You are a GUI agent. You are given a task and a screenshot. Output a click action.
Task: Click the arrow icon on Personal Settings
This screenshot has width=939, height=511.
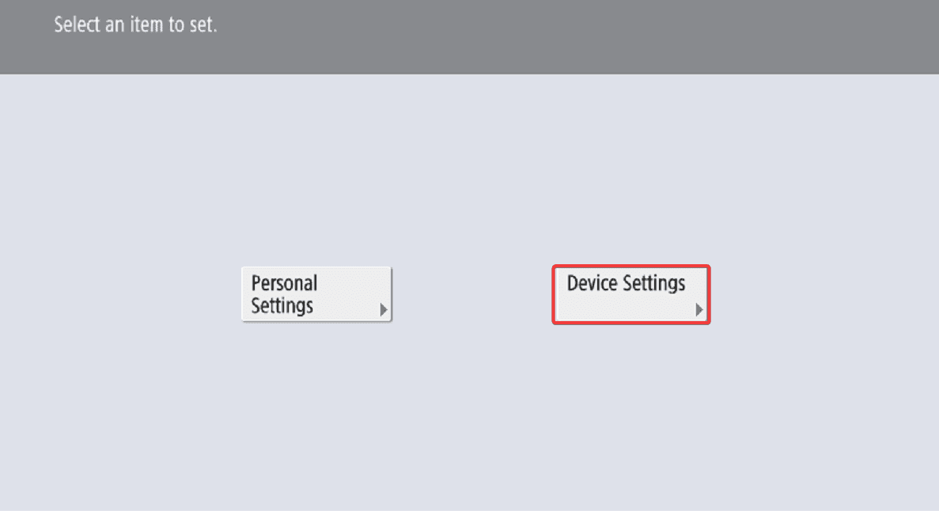(x=383, y=310)
